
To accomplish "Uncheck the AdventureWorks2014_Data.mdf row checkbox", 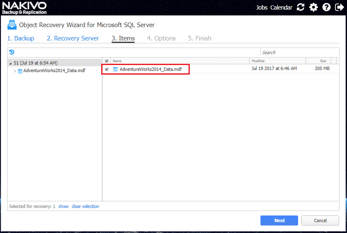I will 107,69.
